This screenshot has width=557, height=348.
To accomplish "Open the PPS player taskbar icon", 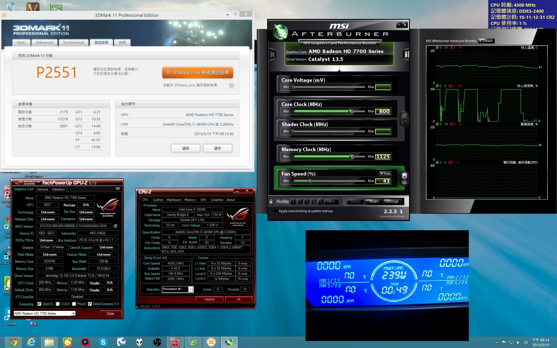I will [67, 342].
